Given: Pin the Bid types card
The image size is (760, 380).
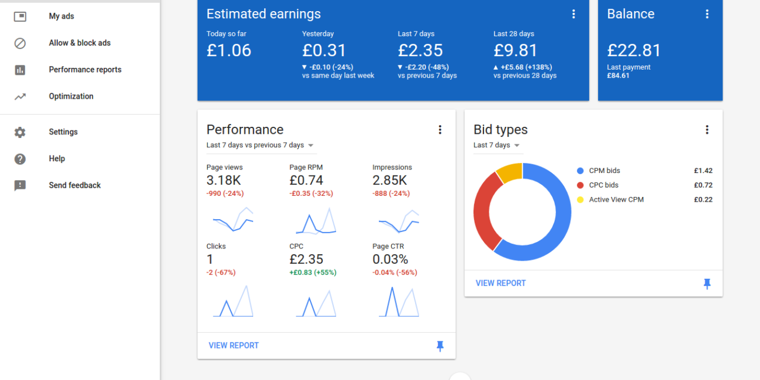Looking at the screenshot, I should coord(707,284).
